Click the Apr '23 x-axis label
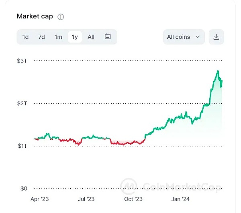Viewport: 241px width, 213px height. [x=40, y=199]
